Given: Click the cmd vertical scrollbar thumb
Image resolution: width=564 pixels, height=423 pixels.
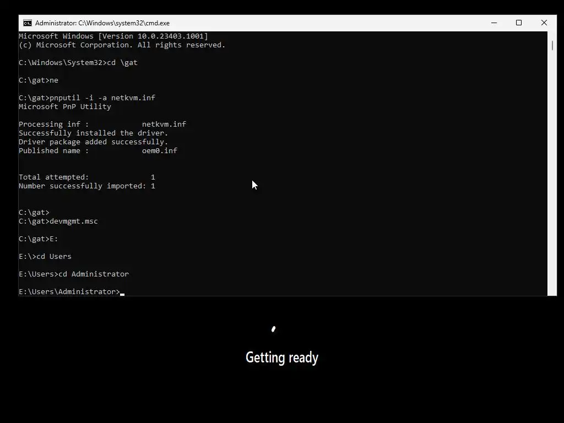Looking at the screenshot, I should [552, 46].
